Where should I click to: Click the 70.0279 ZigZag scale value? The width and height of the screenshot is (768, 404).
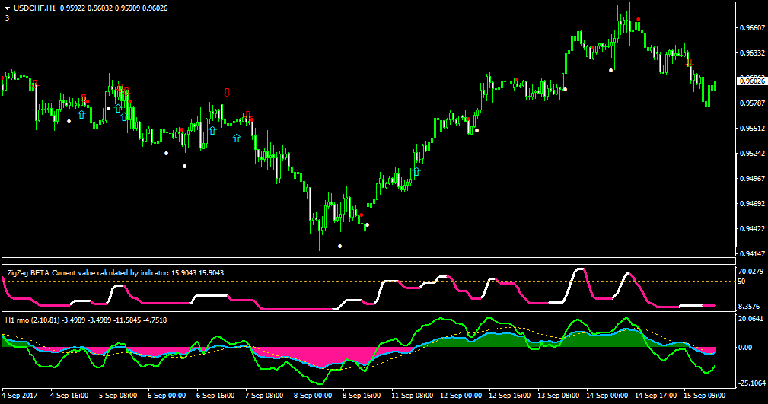click(750, 272)
